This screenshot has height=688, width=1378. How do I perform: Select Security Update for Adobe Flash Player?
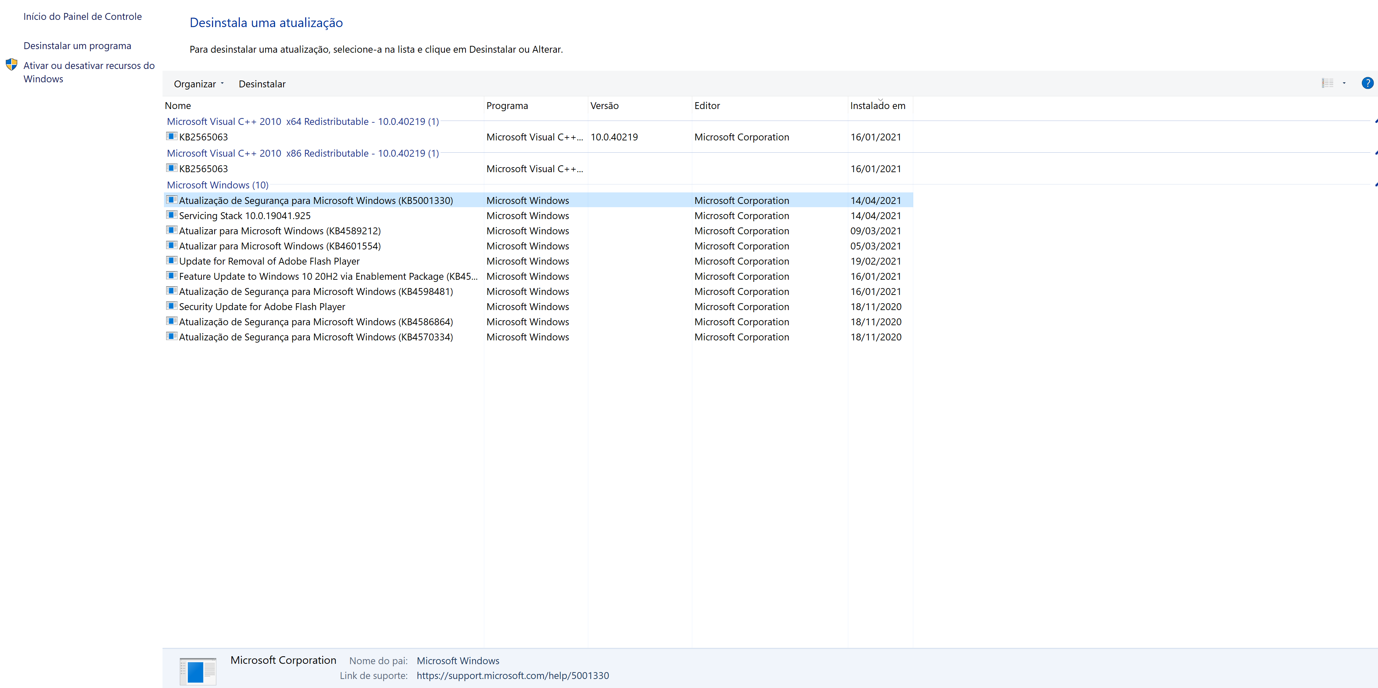click(262, 307)
